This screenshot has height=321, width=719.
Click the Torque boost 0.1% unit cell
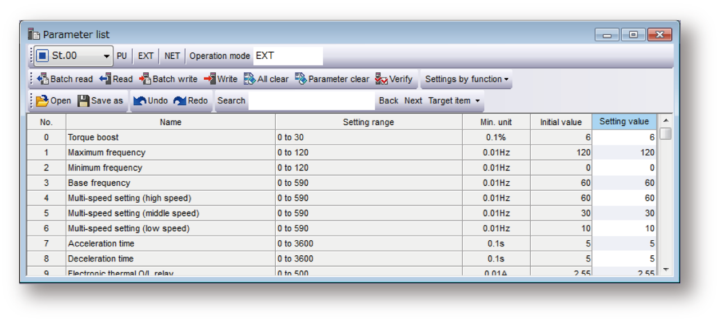tap(497, 137)
